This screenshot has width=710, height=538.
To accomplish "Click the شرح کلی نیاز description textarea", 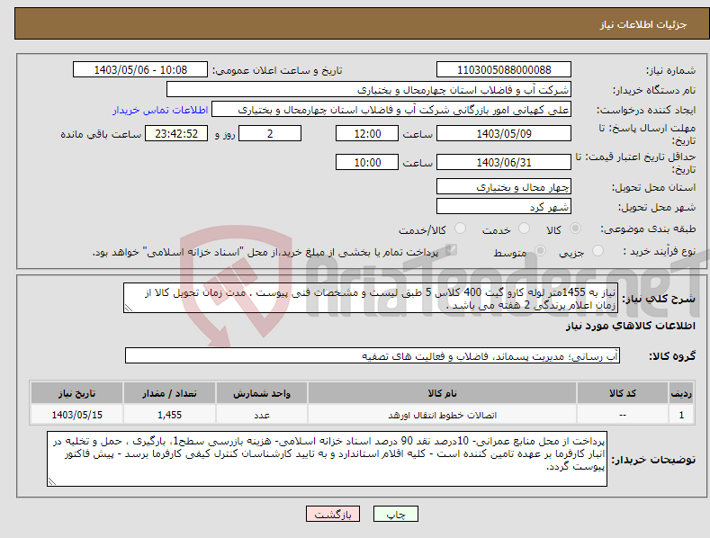I will [371, 298].
